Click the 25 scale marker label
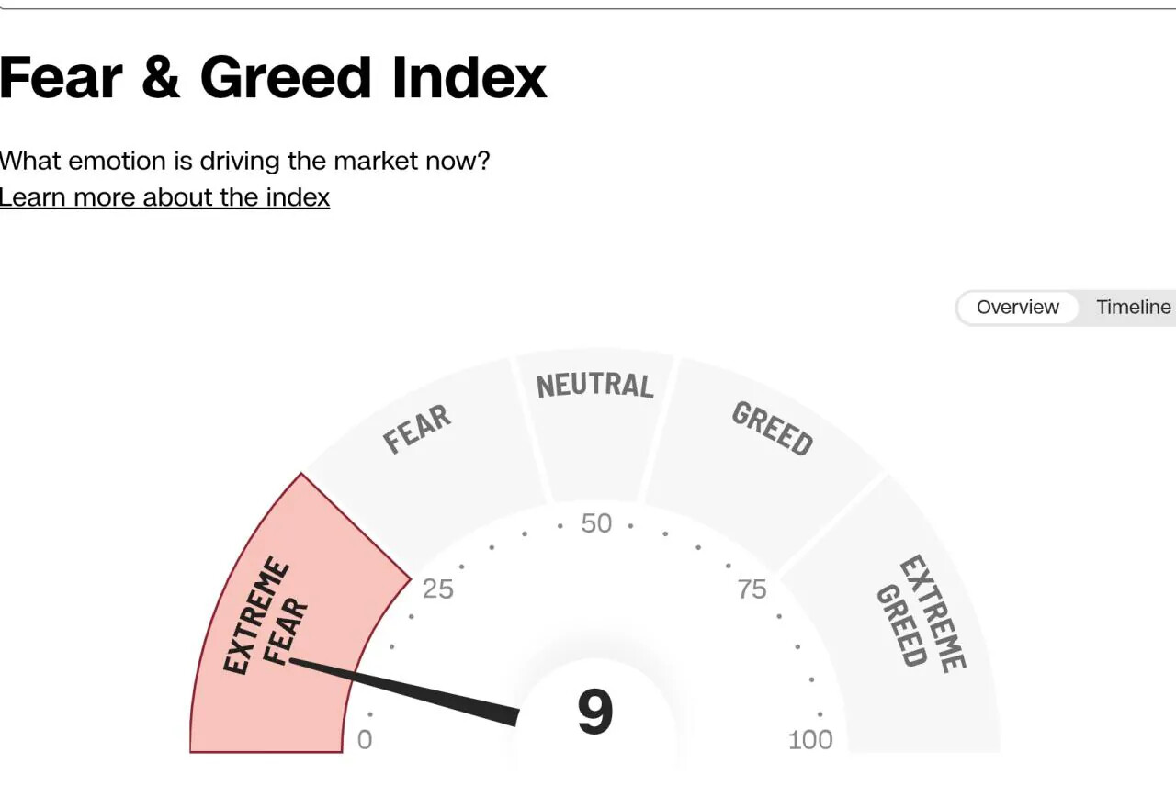Image resolution: width=1176 pixels, height=808 pixels. 438,589
